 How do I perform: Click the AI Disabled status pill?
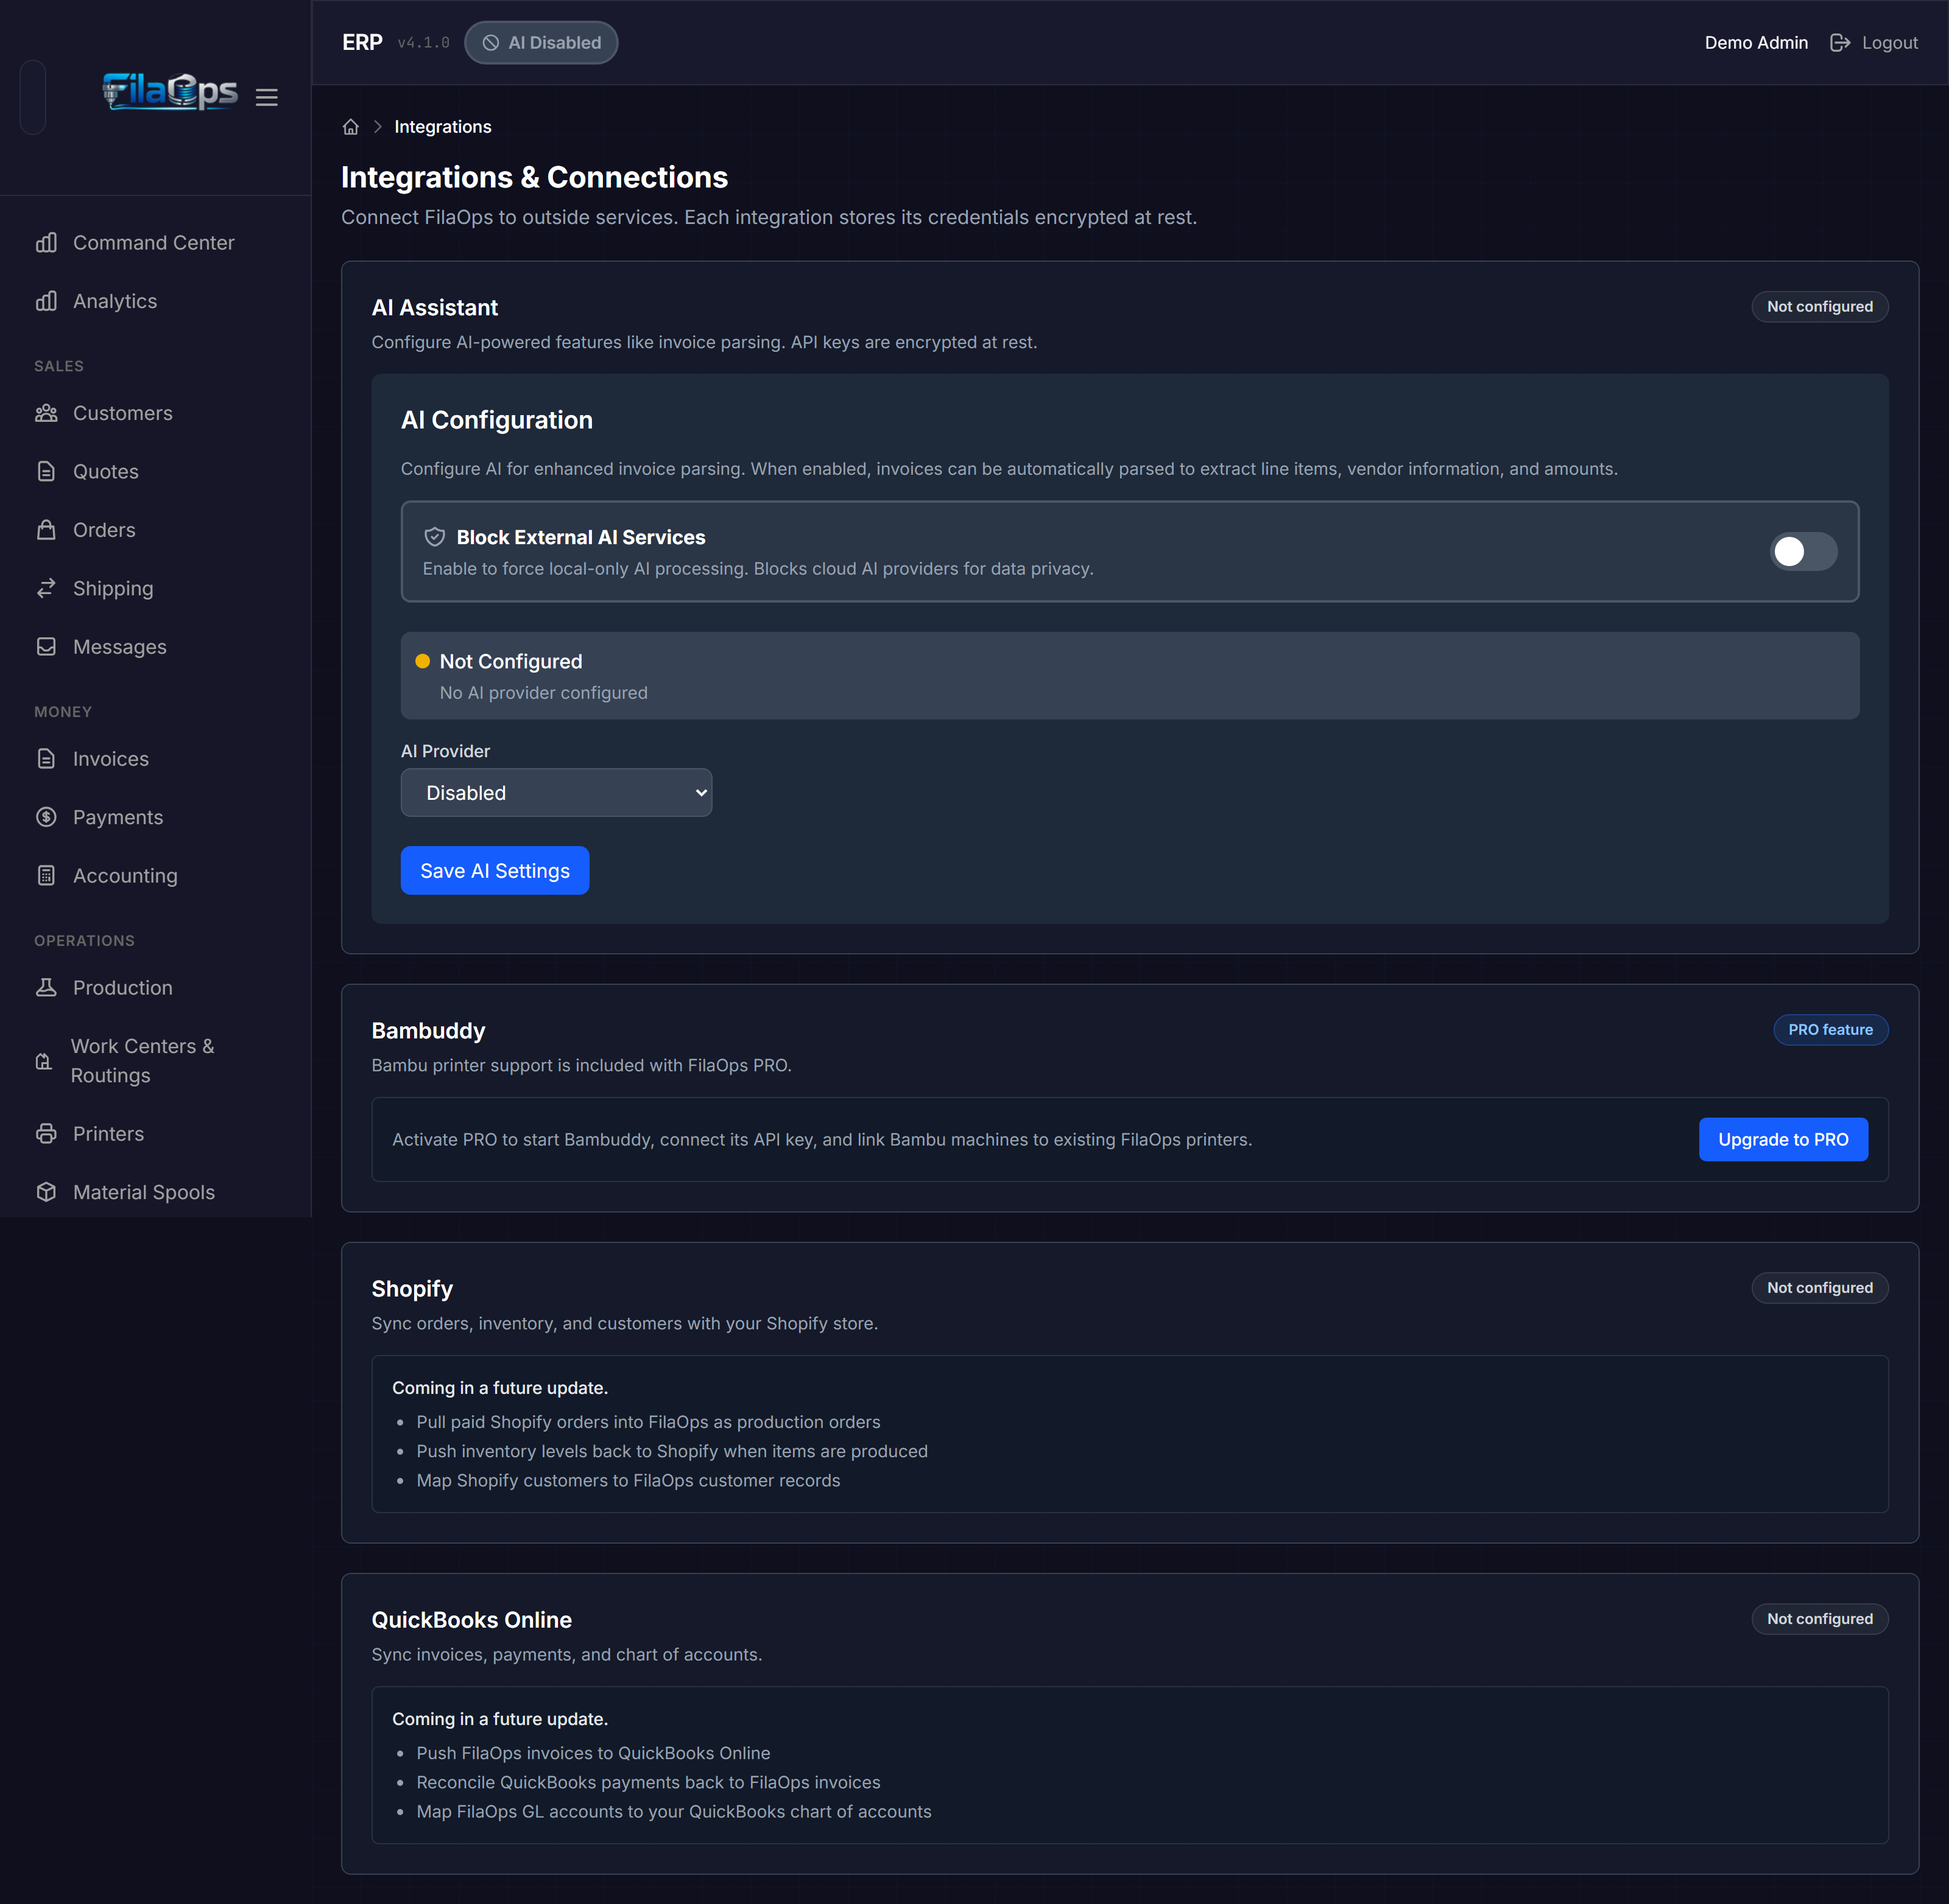pos(541,43)
